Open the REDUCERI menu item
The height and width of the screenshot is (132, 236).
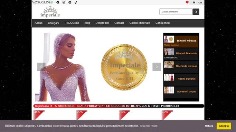[x=72, y=23]
